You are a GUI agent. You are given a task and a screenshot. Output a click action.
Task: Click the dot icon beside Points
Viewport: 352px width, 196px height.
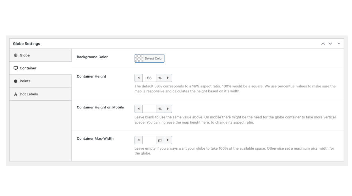16,81
